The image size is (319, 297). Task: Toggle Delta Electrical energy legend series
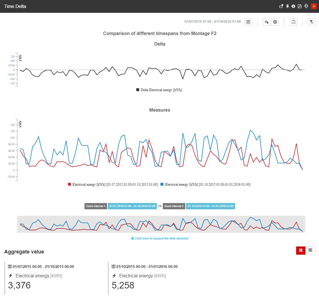click(x=159, y=90)
